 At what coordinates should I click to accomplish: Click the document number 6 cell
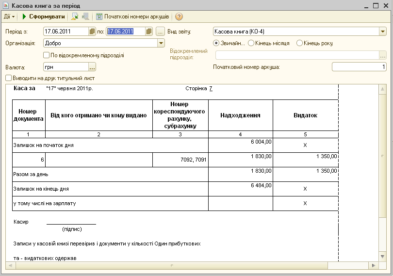29,160
